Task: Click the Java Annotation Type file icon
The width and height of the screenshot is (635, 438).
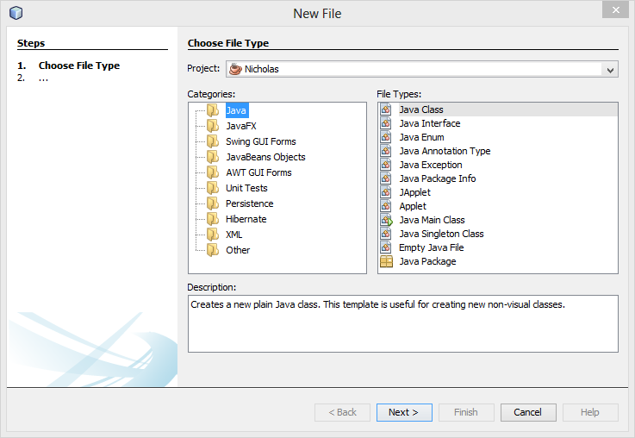Action: 386,151
